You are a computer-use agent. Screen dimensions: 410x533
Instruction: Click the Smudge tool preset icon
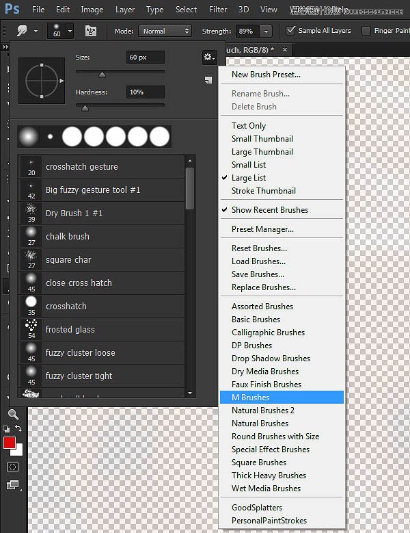tap(22, 31)
